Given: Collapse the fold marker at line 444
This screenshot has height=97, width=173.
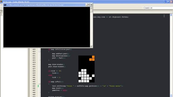Looking at the screenshot, I should (40, 84).
